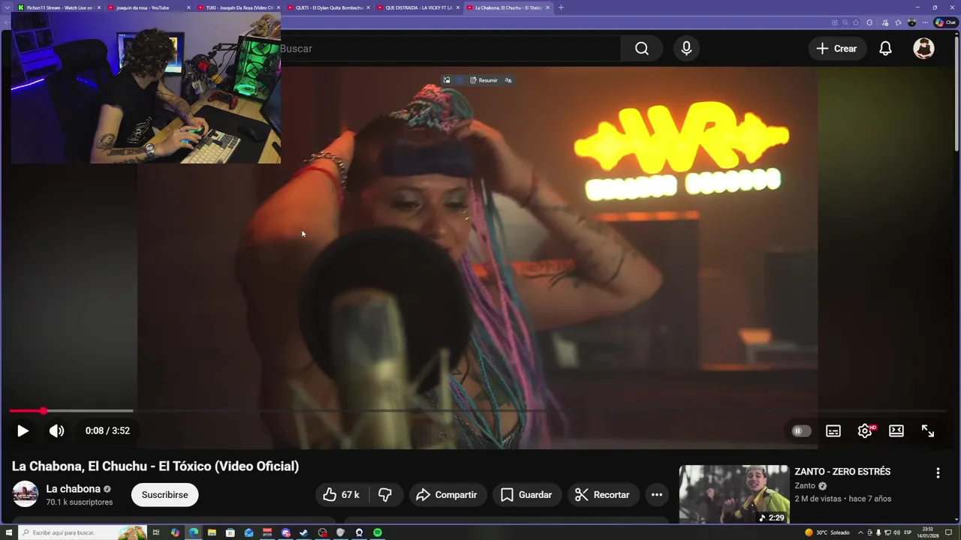Start voice search with the microphone icon
The height and width of the screenshot is (540, 961).
686,48
